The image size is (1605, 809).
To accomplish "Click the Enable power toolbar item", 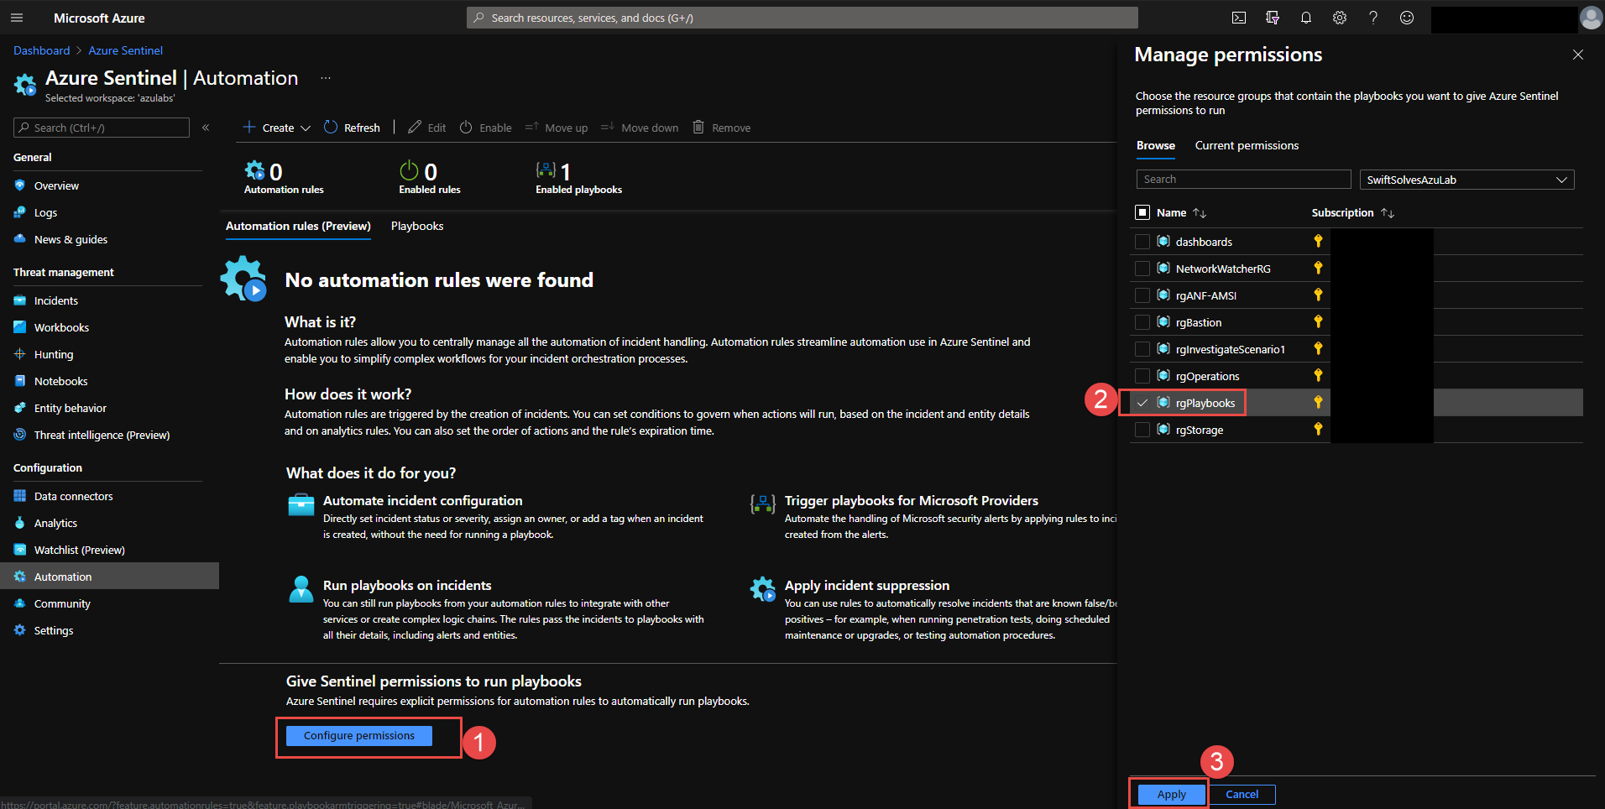I will pyautogui.click(x=485, y=128).
